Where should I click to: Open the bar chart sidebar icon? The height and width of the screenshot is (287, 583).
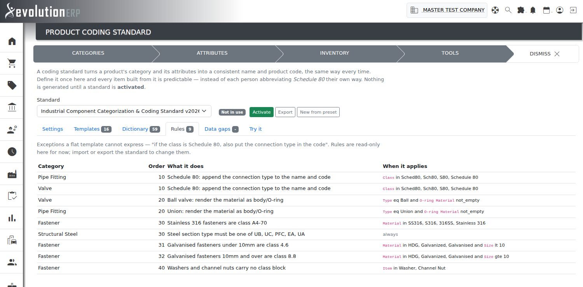(x=12, y=218)
